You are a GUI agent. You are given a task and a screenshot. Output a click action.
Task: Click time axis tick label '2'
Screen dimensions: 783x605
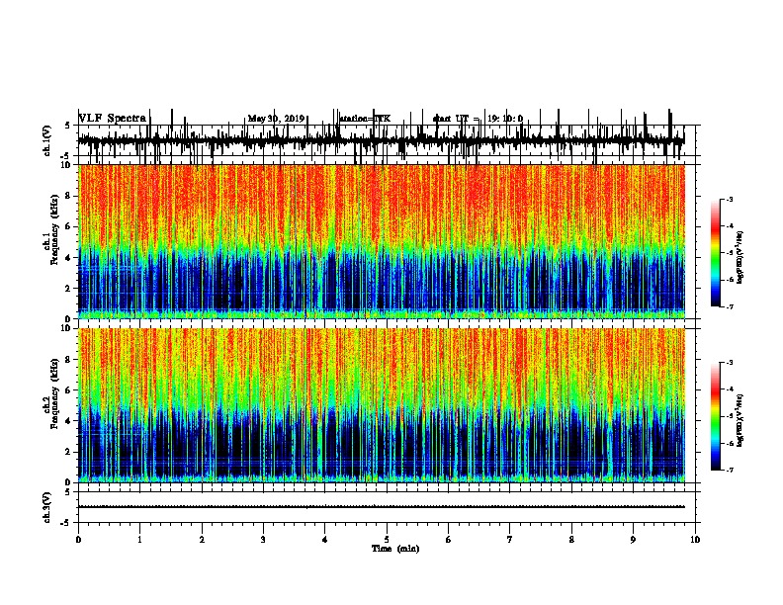click(202, 540)
